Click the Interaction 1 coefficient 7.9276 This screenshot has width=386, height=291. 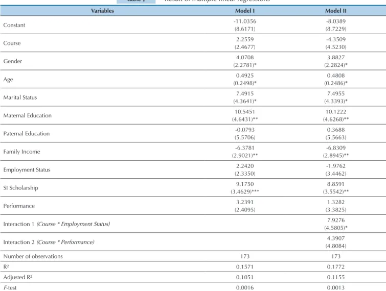pyautogui.click(x=336, y=220)
